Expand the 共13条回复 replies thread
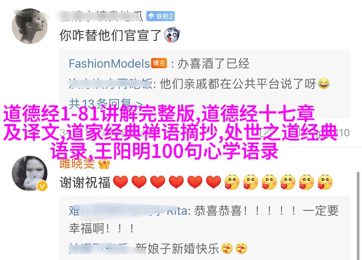Viewport: 362px width, 260px height. pyautogui.click(x=105, y=104)
